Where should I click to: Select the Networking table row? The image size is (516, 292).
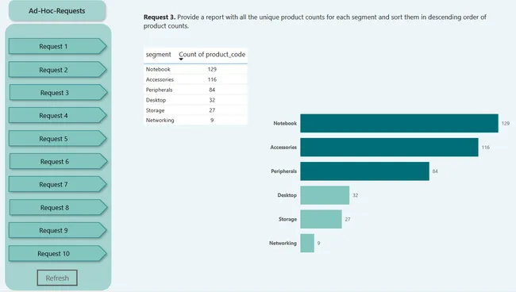[x=195, y=120]
